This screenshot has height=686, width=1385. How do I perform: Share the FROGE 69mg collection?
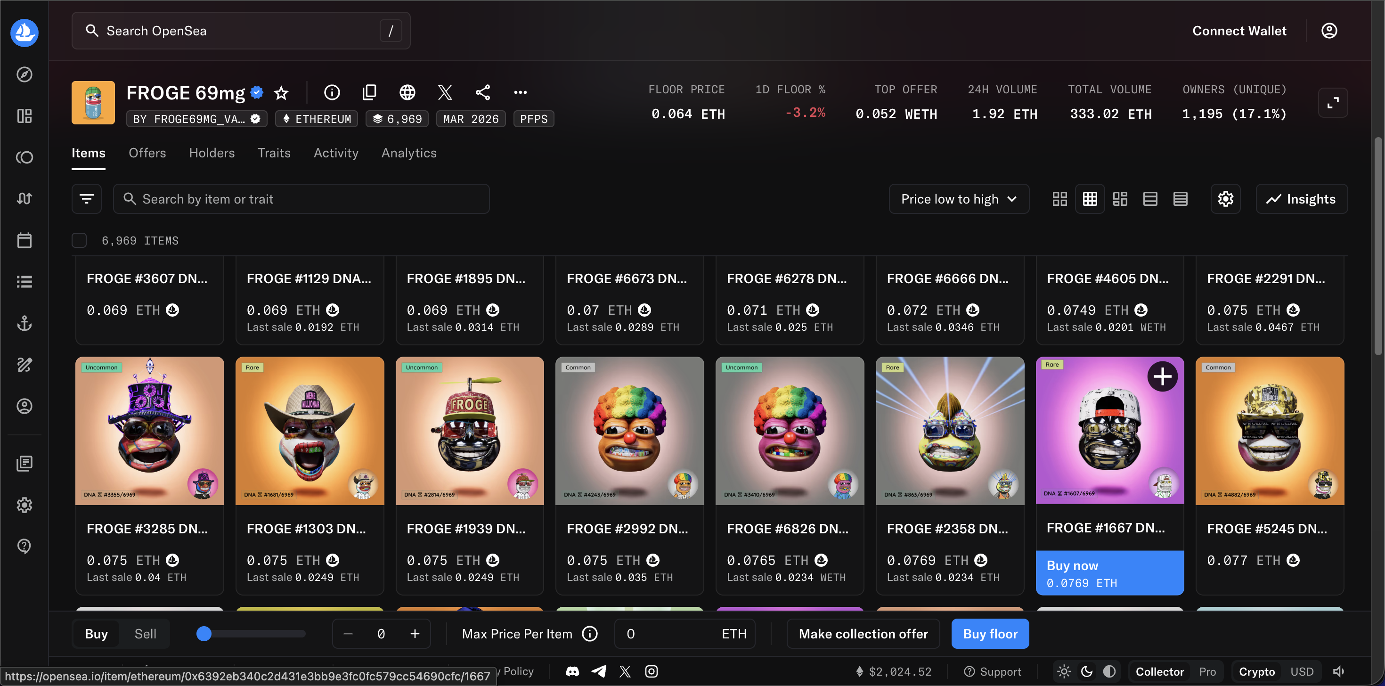click(x=482, y=92)
